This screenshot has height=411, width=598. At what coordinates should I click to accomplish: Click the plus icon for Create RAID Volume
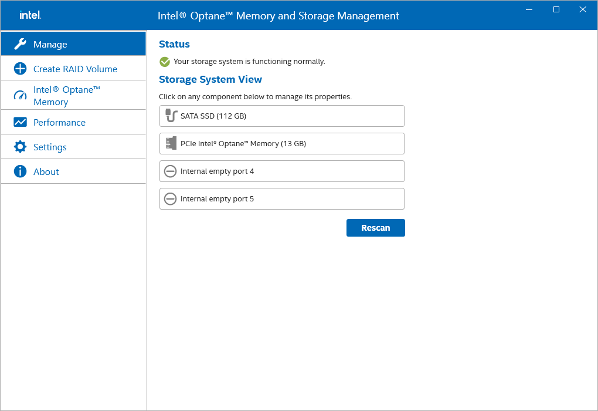click(20, 69)
